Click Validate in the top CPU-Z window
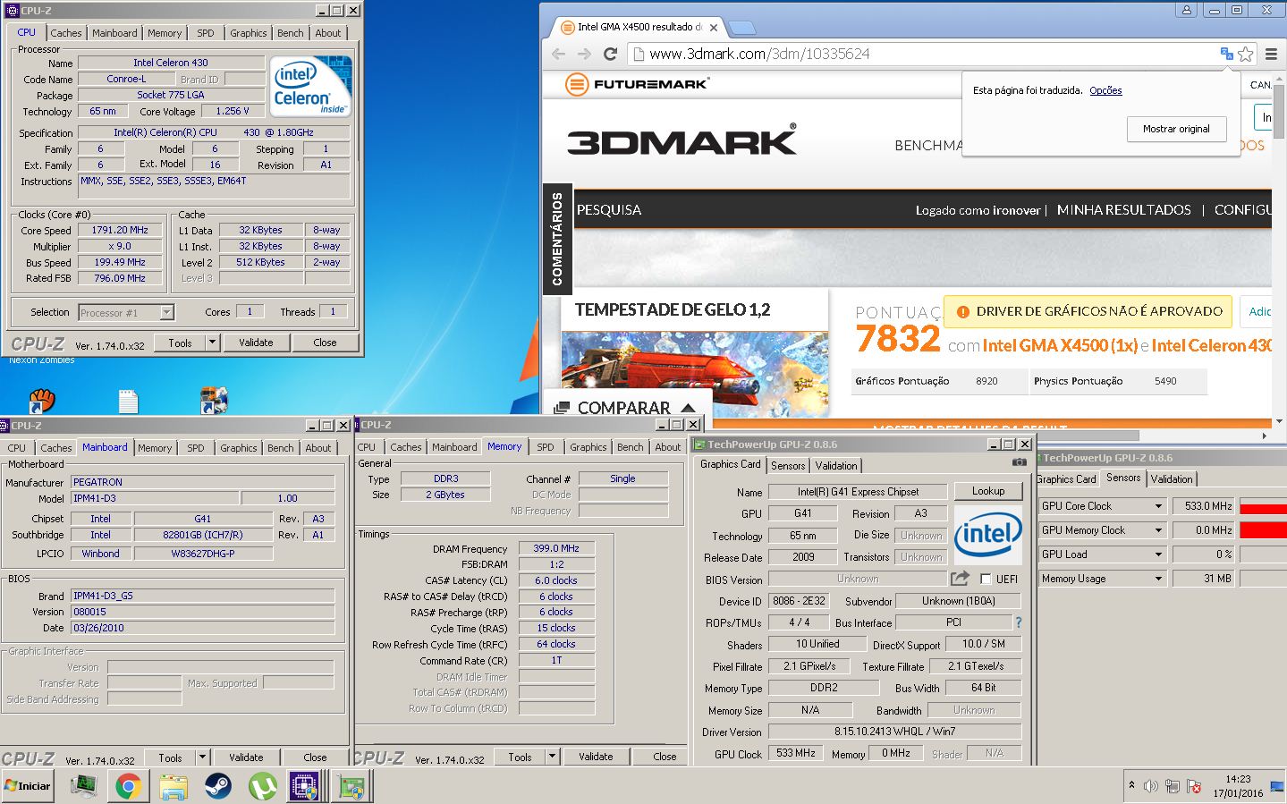This screenshot has width=1287, height=804. (x=256, y=343)
